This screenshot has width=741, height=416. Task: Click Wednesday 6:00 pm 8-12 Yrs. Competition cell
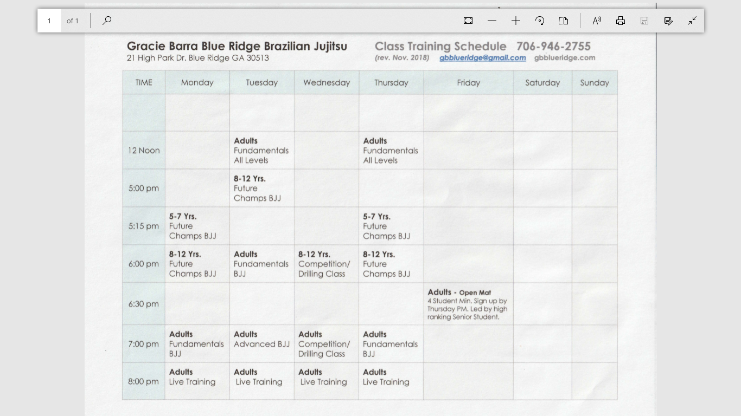pos(327,264)
